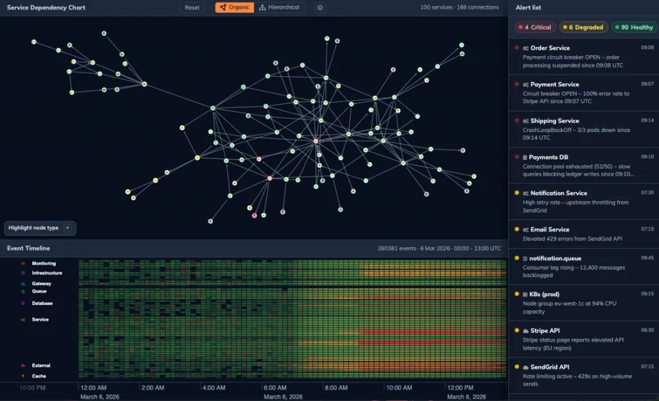Select the Queue timeline row label
659x401 pixels.
39,292
